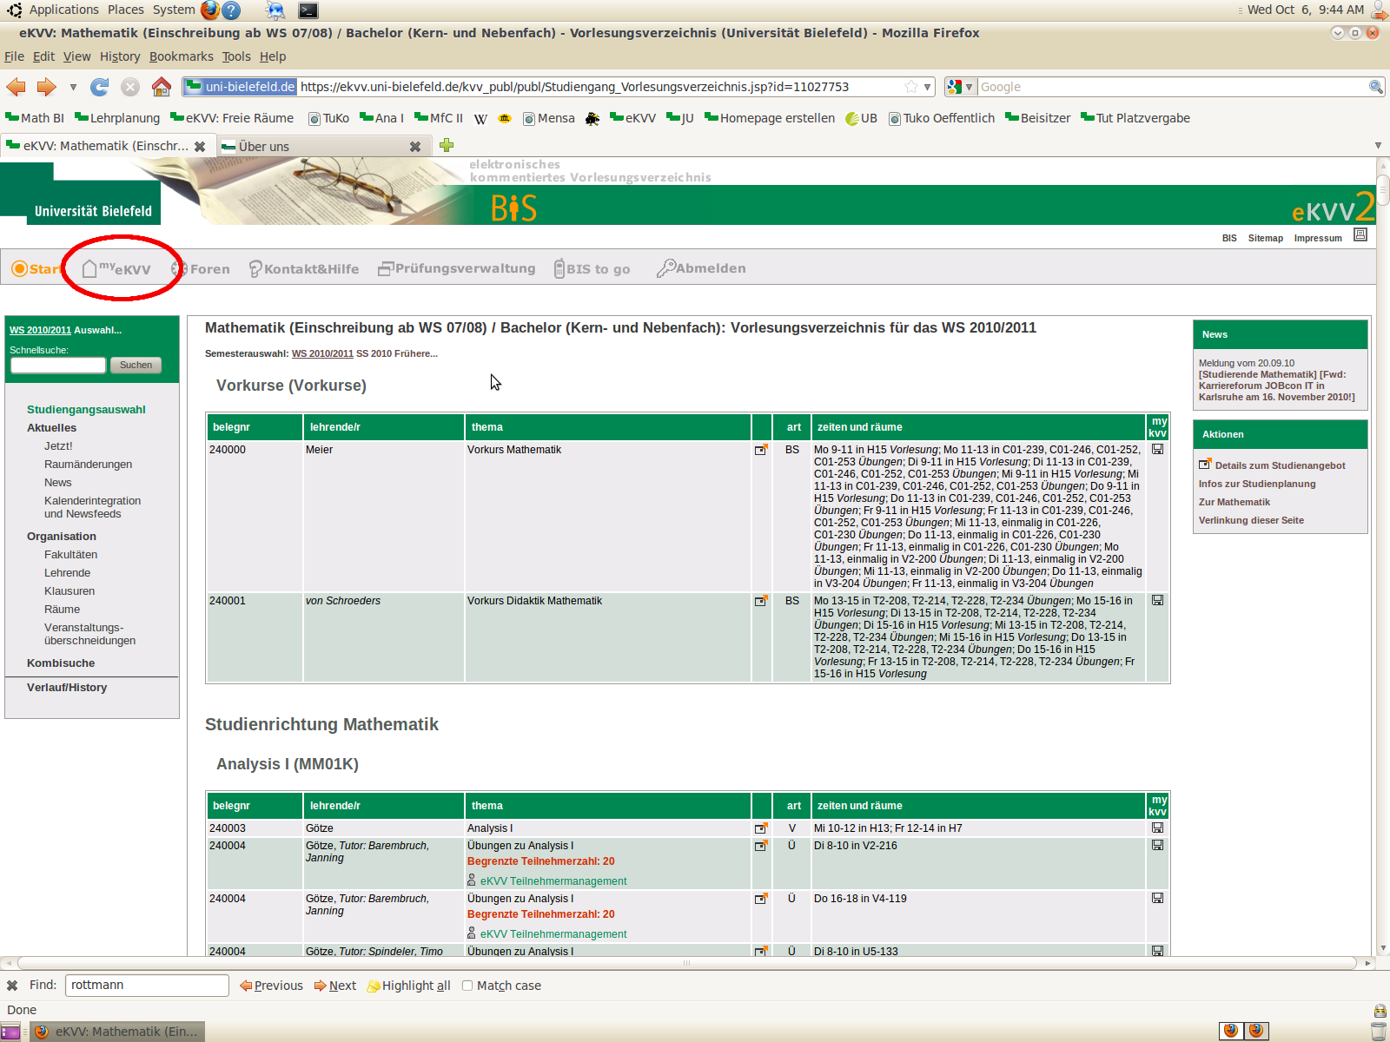This screenshot has width=1390, height=1042.
Task: Click in the Schnellsuche input field
Action: (x=58, y=365)
